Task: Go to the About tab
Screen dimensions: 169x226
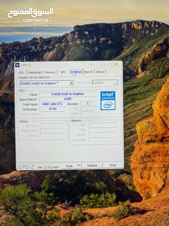Action: coord(100,72)
